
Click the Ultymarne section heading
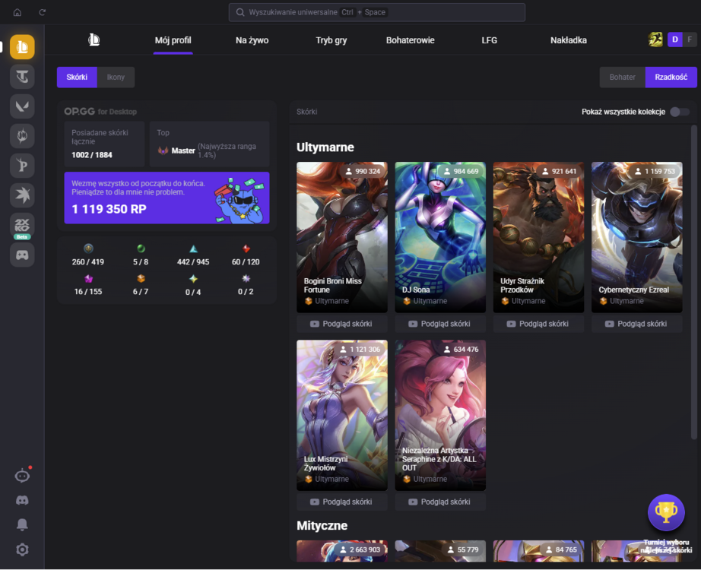(x=325, y=147)
